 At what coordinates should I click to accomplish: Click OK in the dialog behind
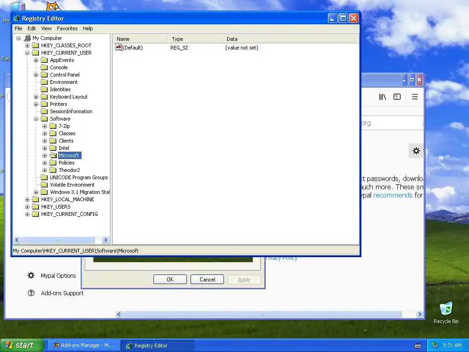tap(170, 279)
